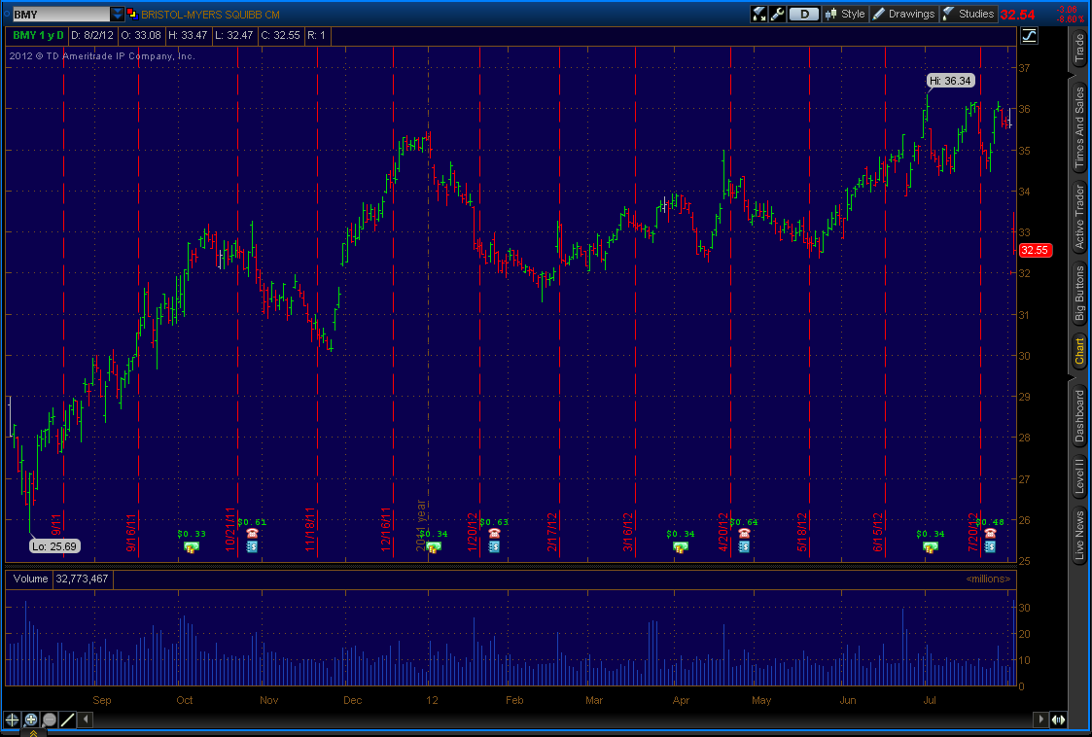Open the wrench chart settings icon
The height and width of the screenshot is (737, 1092).
click(778, 14)
